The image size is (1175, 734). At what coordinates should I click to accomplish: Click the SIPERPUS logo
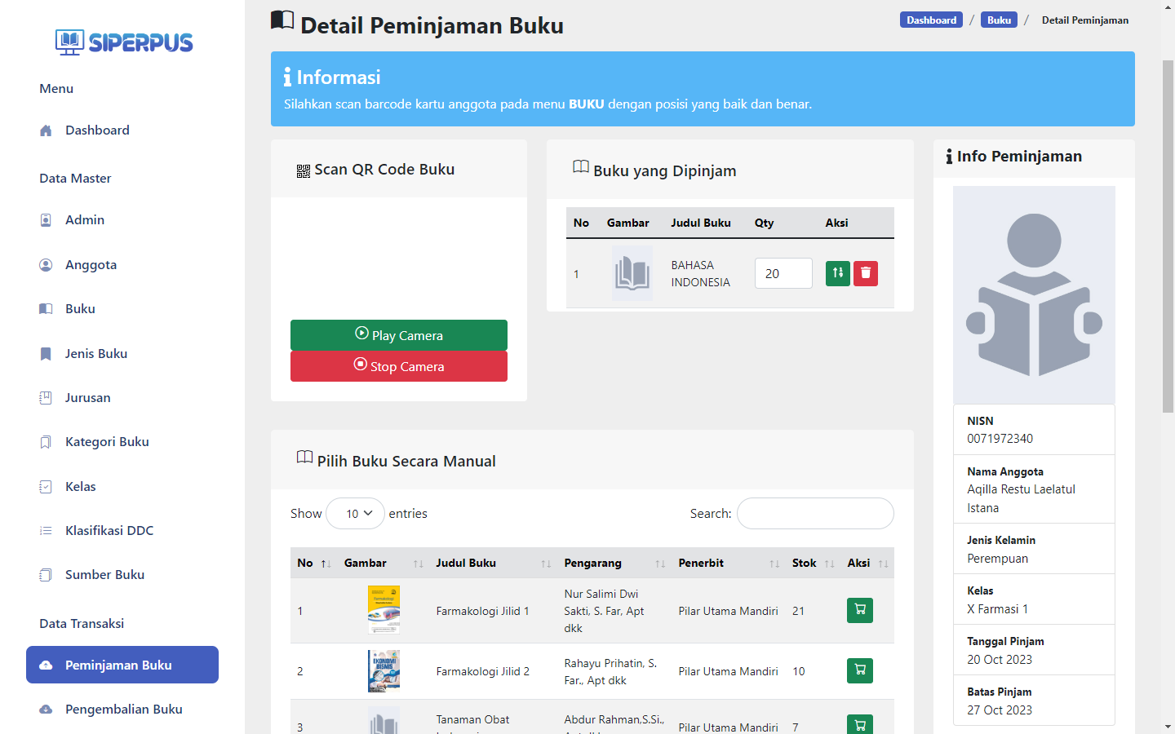(124, 42)
